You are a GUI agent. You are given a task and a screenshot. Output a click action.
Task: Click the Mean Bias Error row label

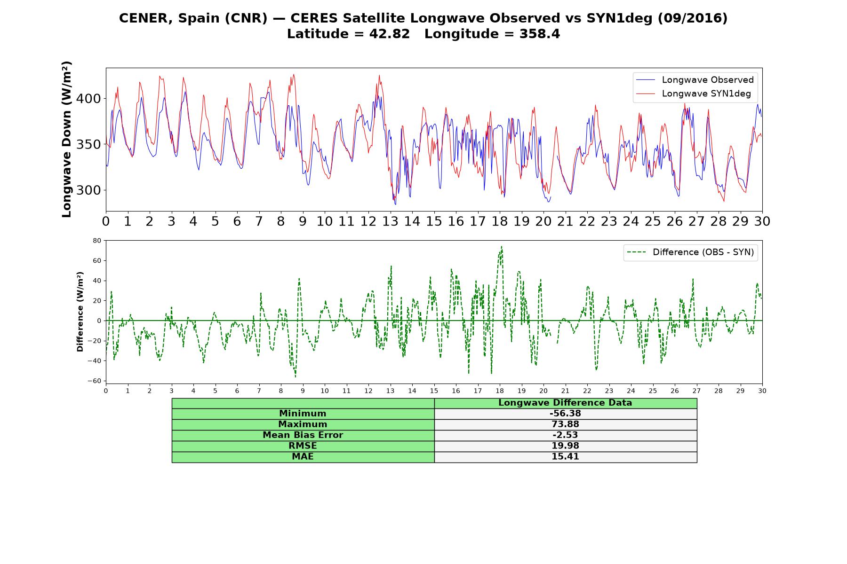(x=303, y=435)
